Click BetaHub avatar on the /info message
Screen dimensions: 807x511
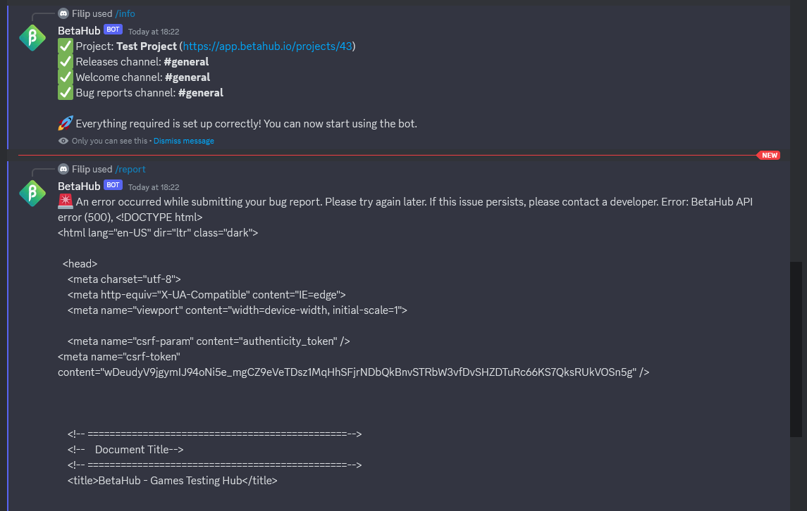[x=32, y=37]
